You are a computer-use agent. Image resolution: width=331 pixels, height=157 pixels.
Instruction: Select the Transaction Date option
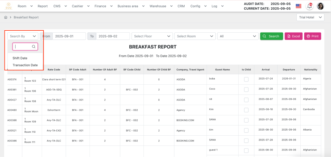click(x=25, y=65)
